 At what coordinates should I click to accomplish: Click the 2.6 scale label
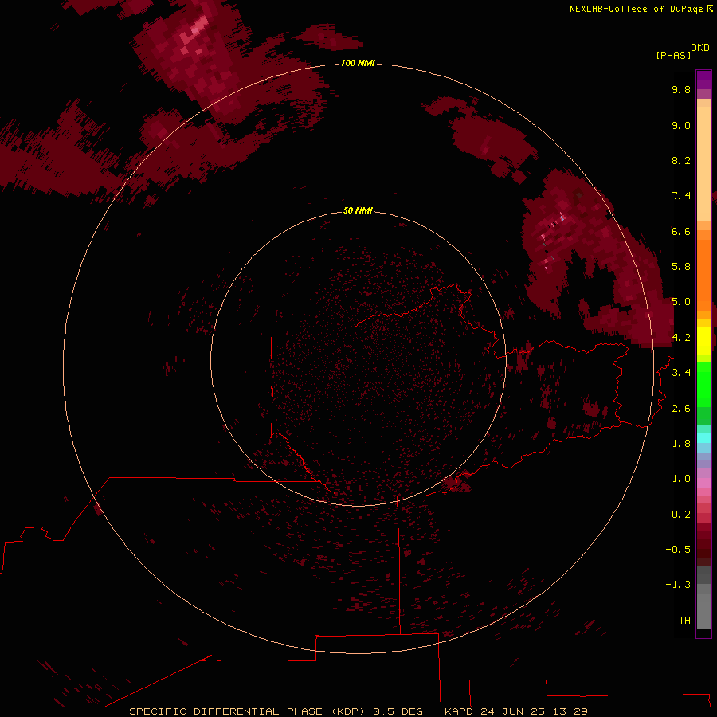tap(681, 409)
